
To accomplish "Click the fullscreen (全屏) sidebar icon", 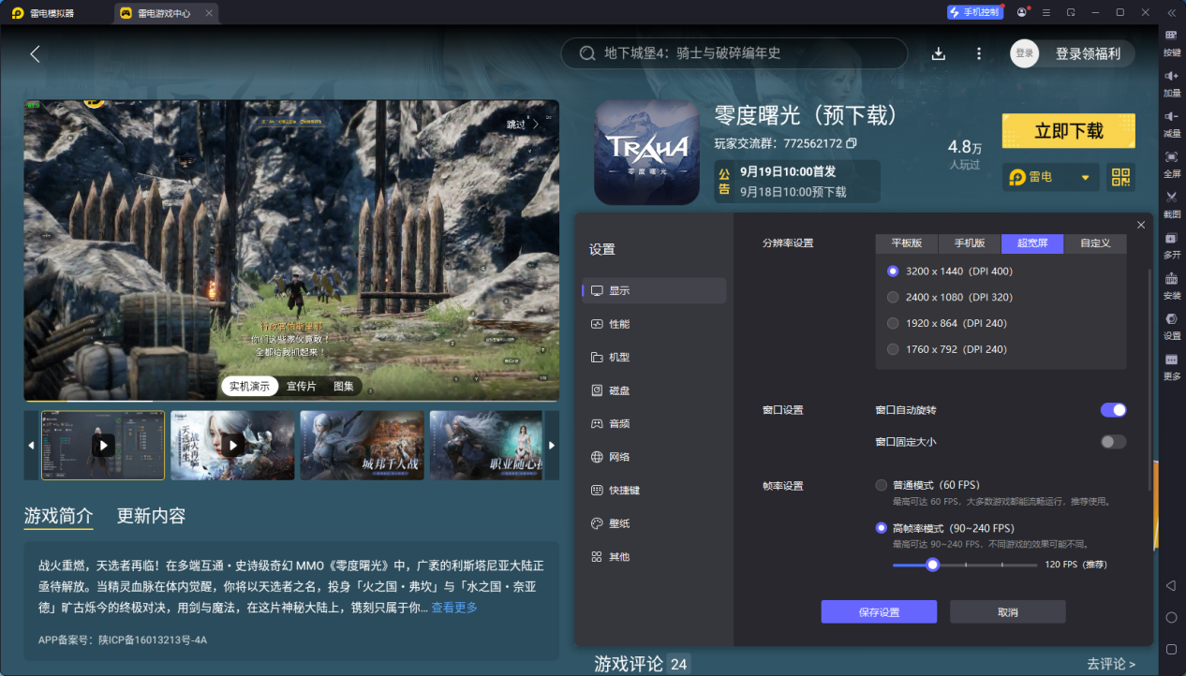I will pos(1171,158).
